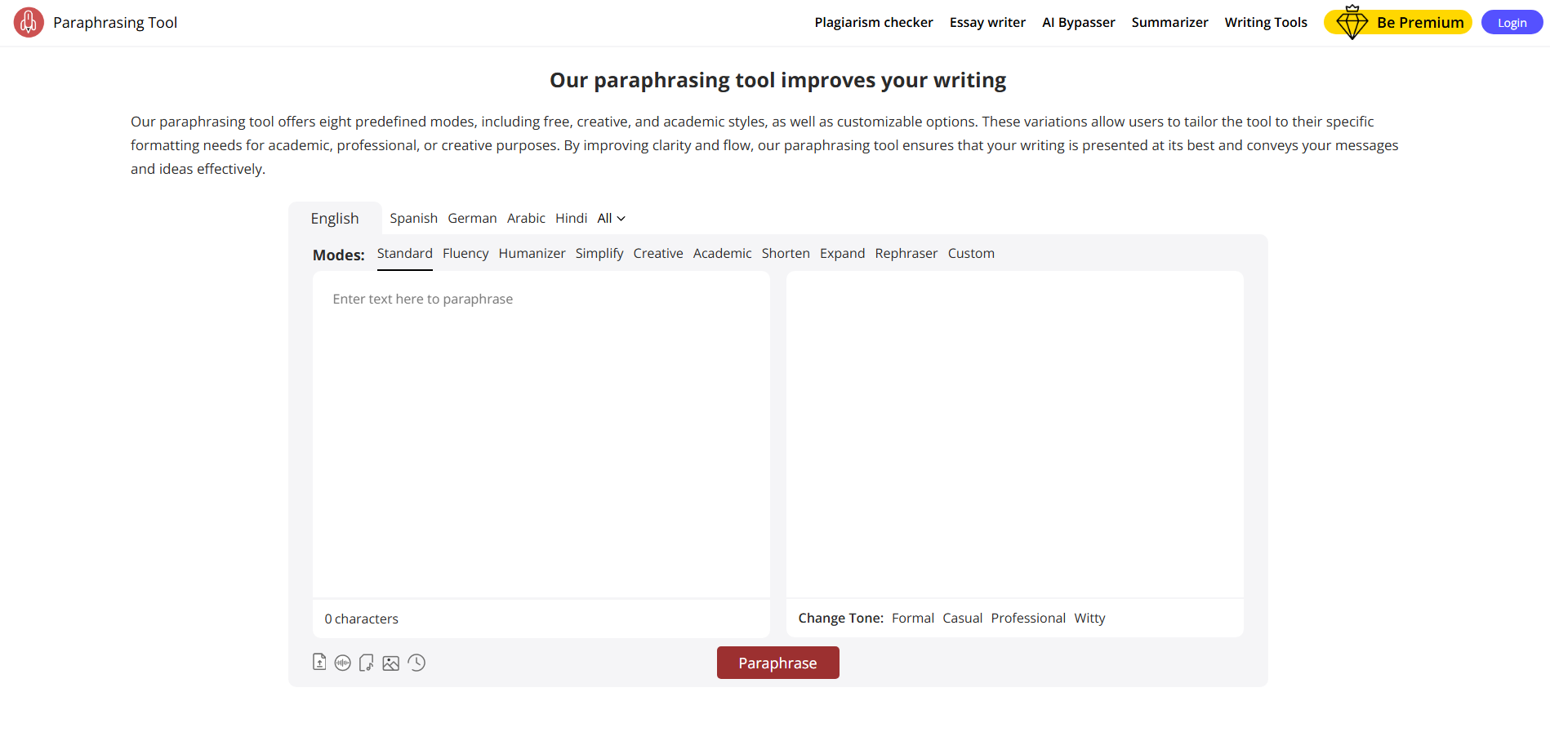Open the speech-to-text audio input
The height and width of the screenshot is (732, 1550).
coord(342,663)
